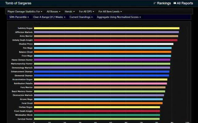
Task: Click the Arms Warrior tan bar
Action: 106,36
